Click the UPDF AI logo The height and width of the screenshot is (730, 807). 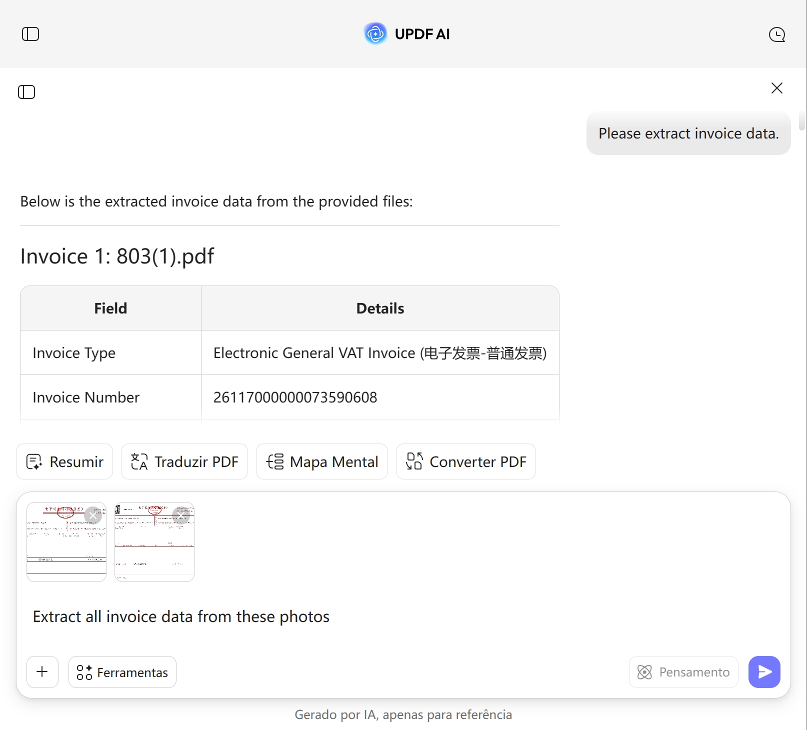tap(375, 33)
